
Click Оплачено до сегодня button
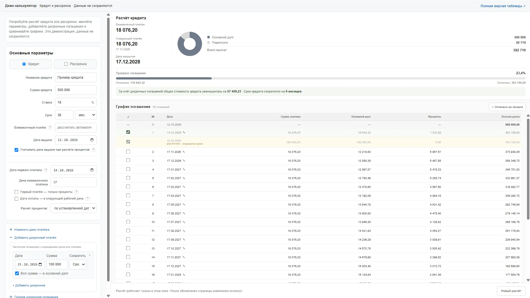pyautogui.click(x=507, y=107)
